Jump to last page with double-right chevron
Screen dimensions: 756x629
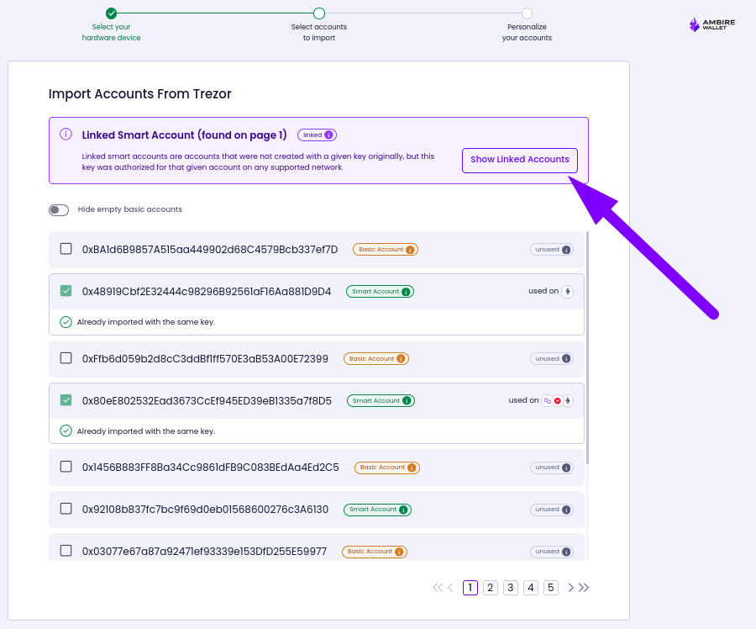584,588
